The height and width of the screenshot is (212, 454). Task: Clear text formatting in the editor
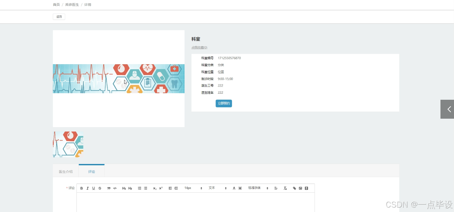pos(285,188)
